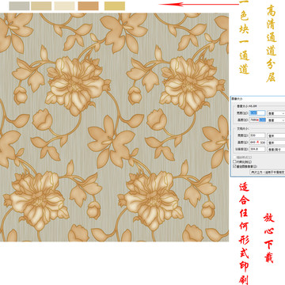Open the bicubic resampling method dropdown

pos(268,172)
